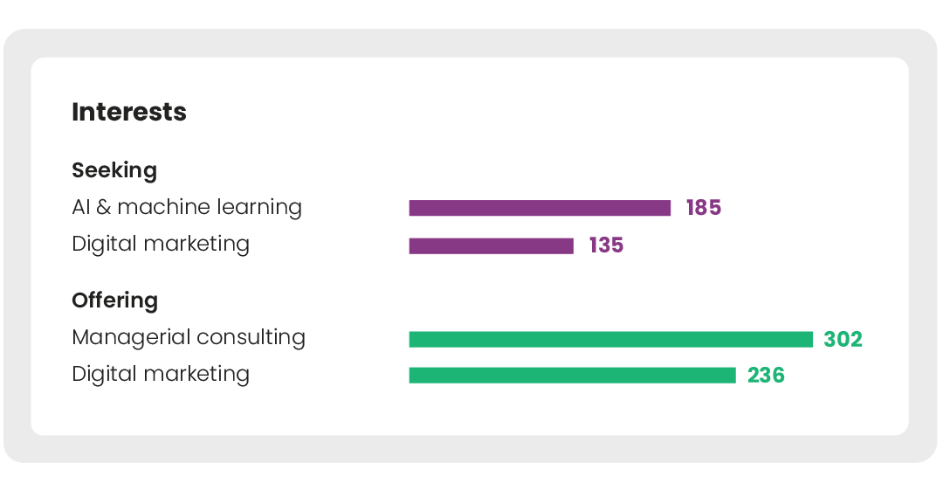This screenshot has width=943, height=504.
Task: Click the Interests card heading
Action: [128, 112]
